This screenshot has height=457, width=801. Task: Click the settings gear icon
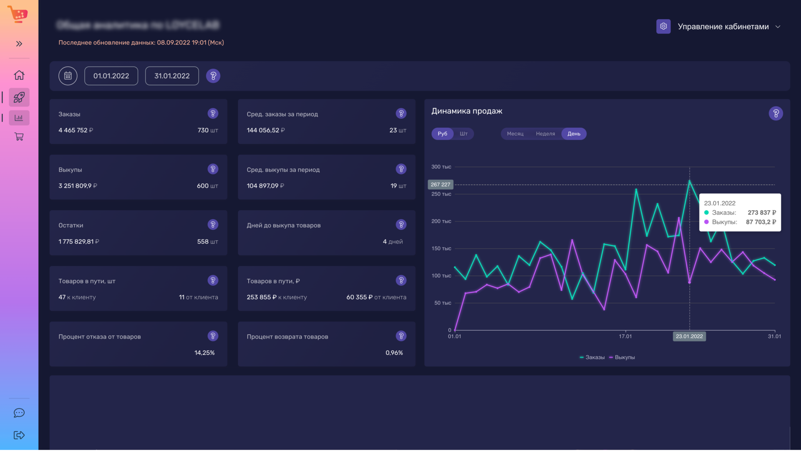pos(663,26)
